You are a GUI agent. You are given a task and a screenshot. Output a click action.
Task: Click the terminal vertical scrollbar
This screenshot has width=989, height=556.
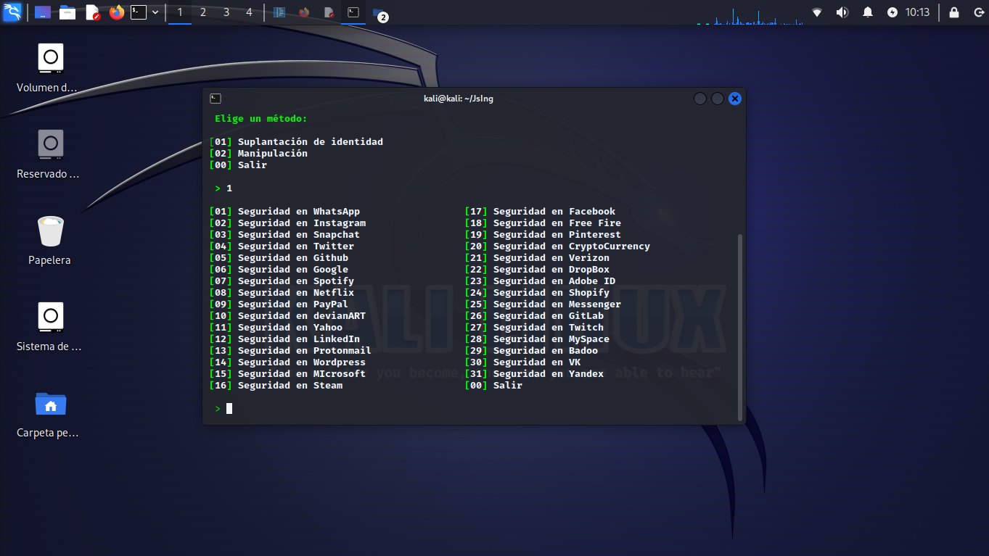click(x=740, y=326)
